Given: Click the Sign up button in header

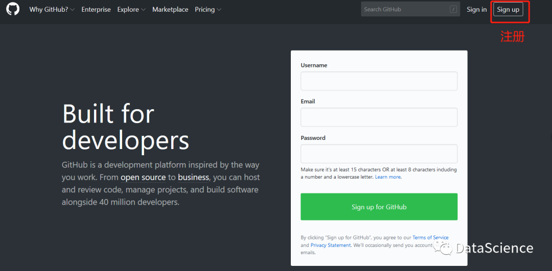Looking at the screenshot, I should pyautogui.click(x=508, y=10).
